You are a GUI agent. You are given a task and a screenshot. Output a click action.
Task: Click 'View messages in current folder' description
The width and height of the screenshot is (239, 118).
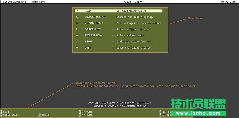click(139, 23)
